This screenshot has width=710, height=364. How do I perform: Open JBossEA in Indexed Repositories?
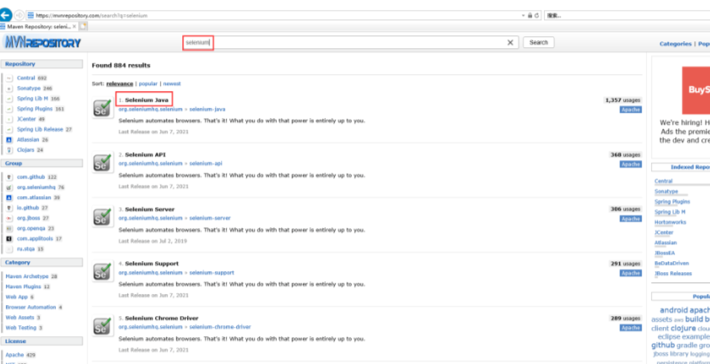pyautogui.click(x=664, y=253)
